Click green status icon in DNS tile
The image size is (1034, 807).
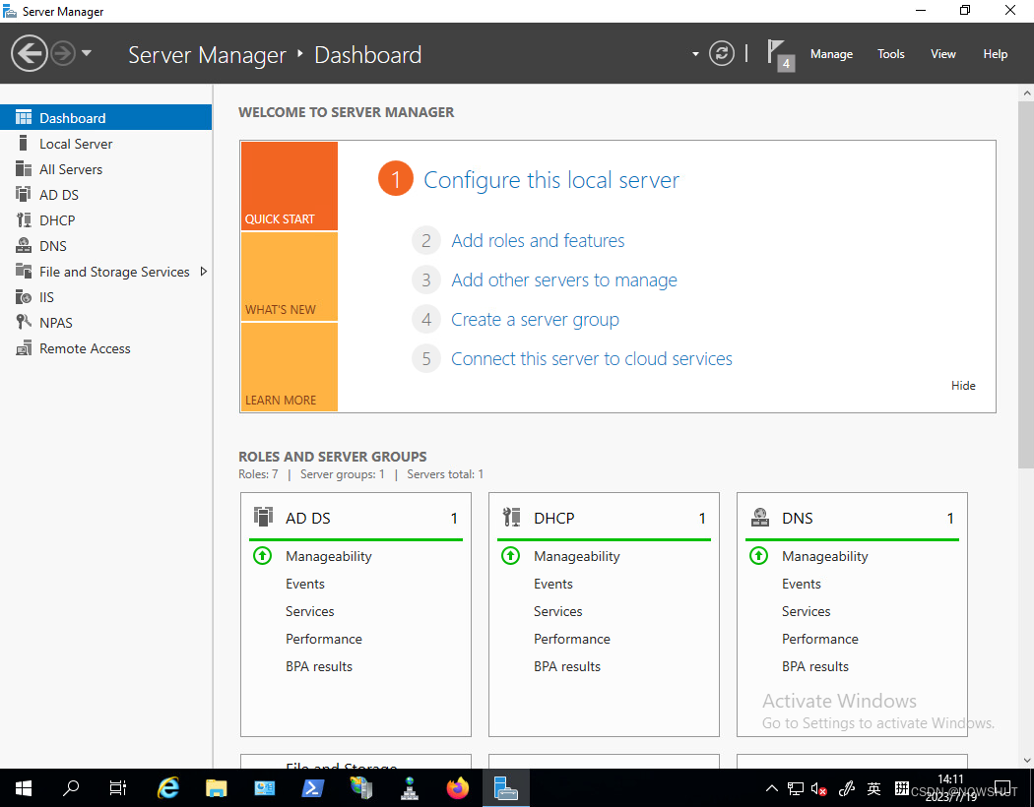(758, 556)
